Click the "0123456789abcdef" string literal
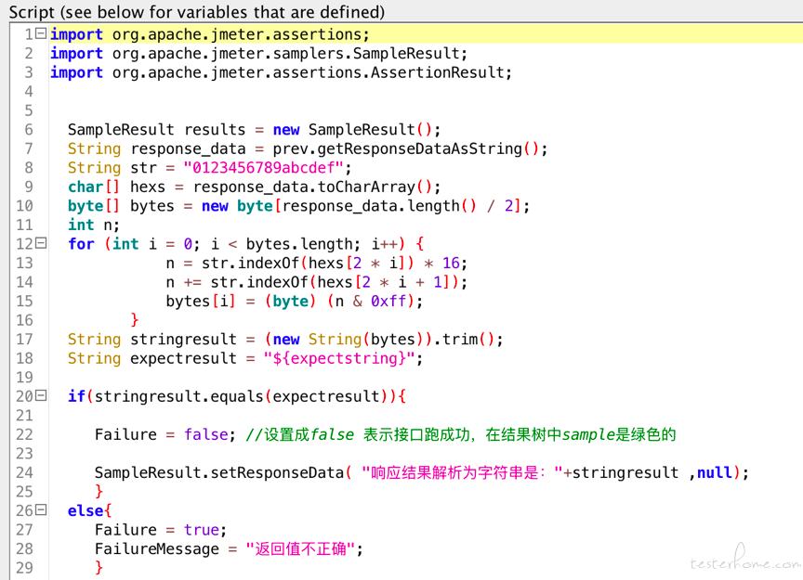The image size is (803, 580). 263,168
